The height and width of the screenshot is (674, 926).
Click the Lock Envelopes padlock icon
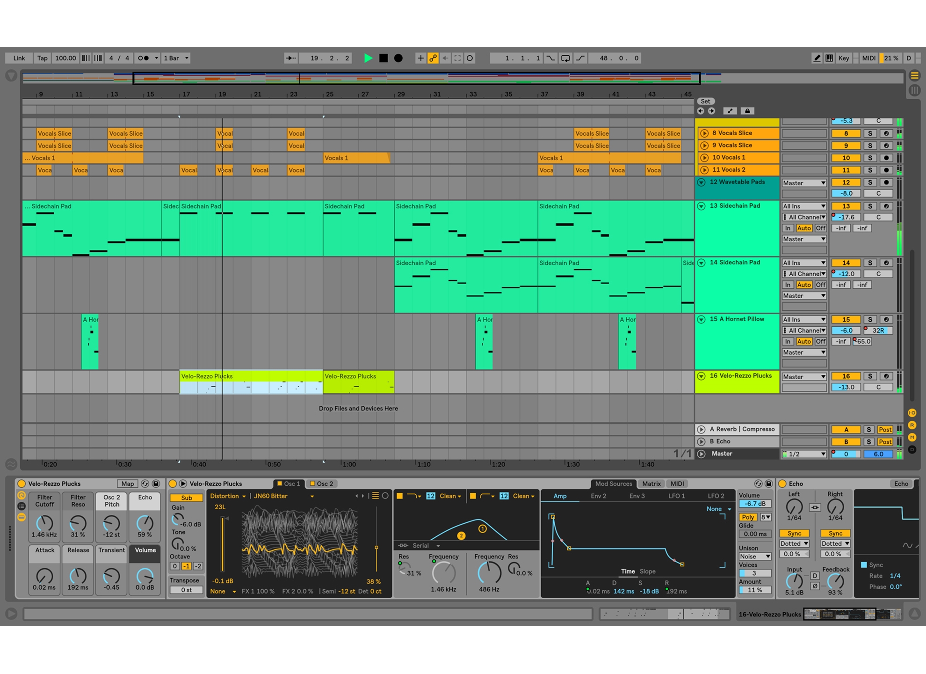[747, 111]
